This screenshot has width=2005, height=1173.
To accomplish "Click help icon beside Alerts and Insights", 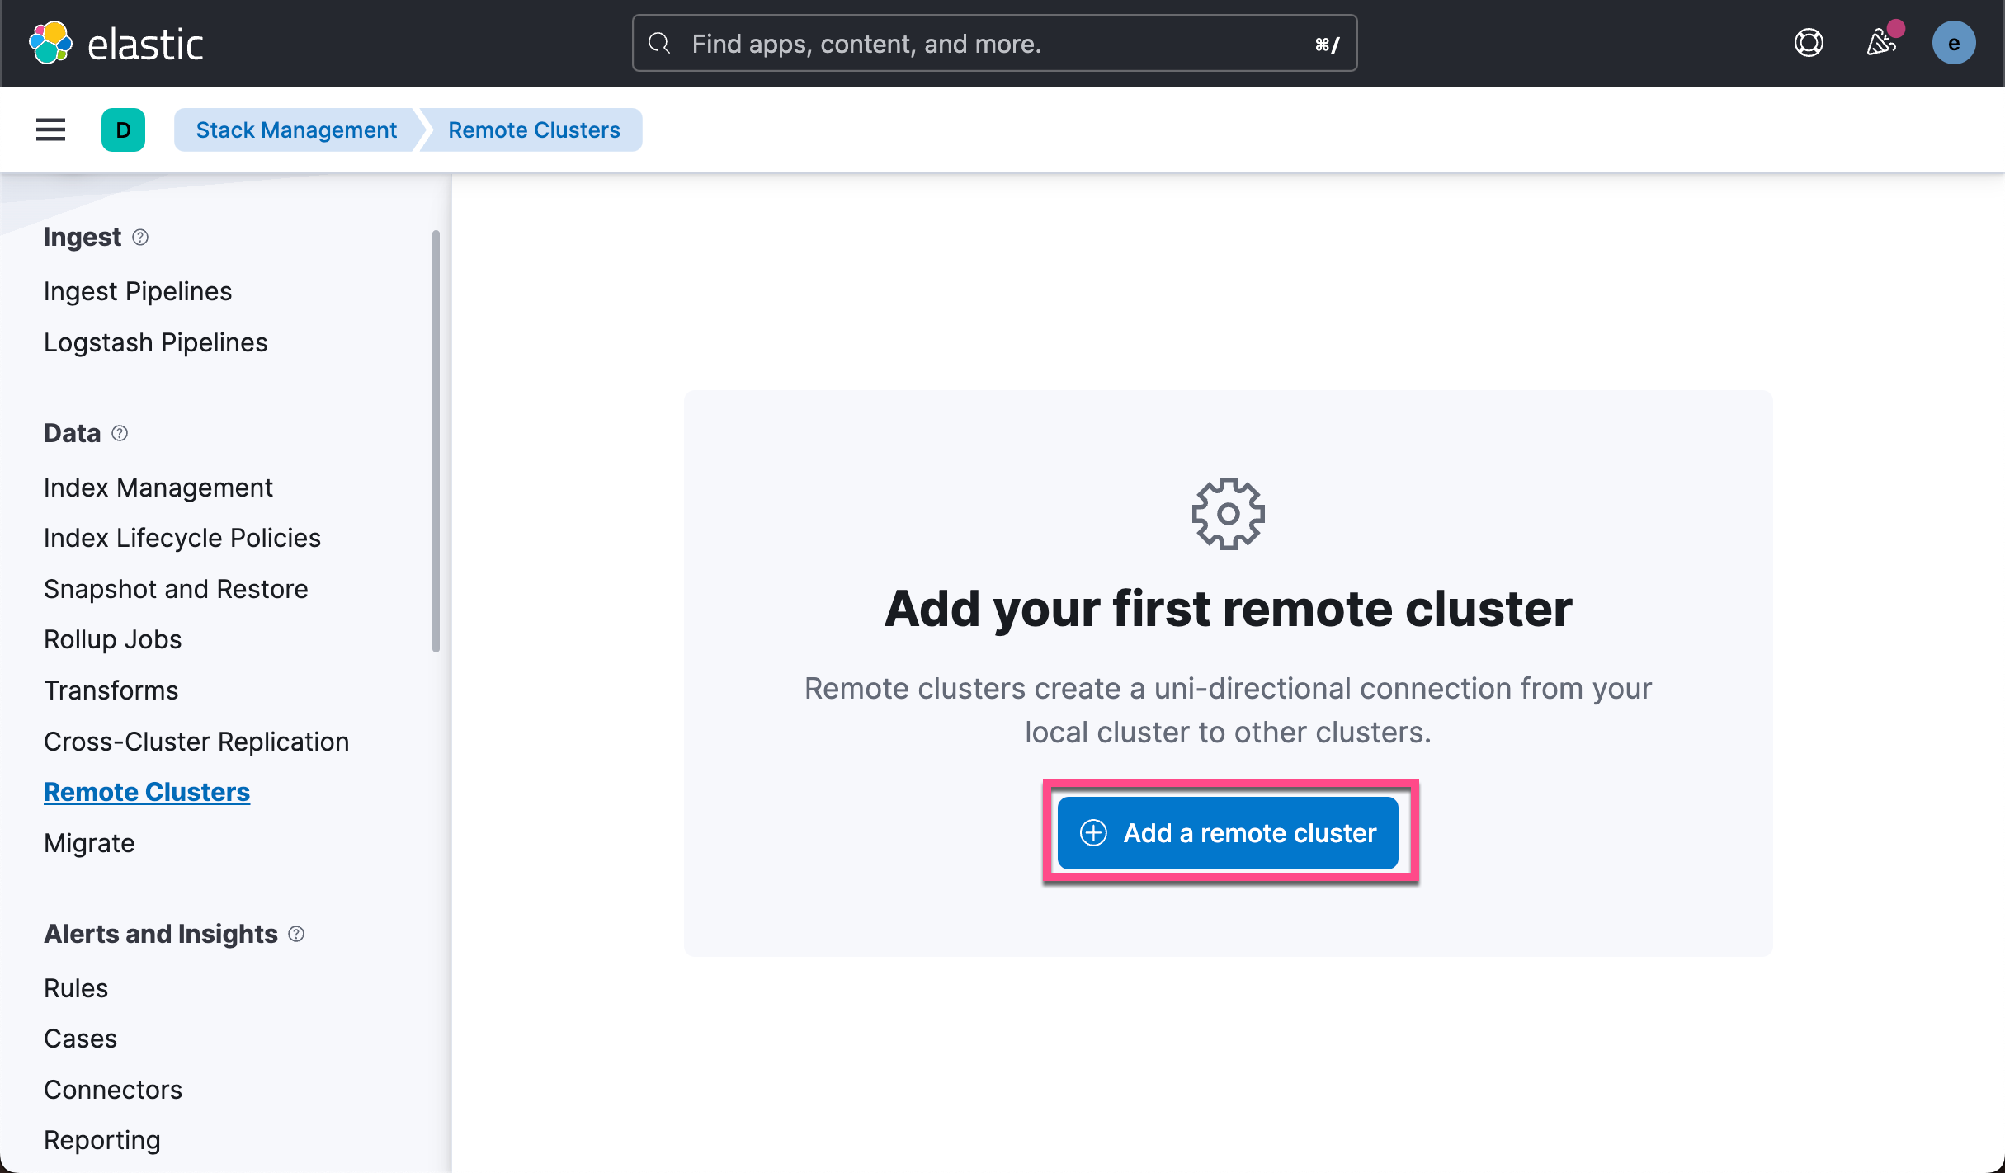I will [x=296, y=934].
